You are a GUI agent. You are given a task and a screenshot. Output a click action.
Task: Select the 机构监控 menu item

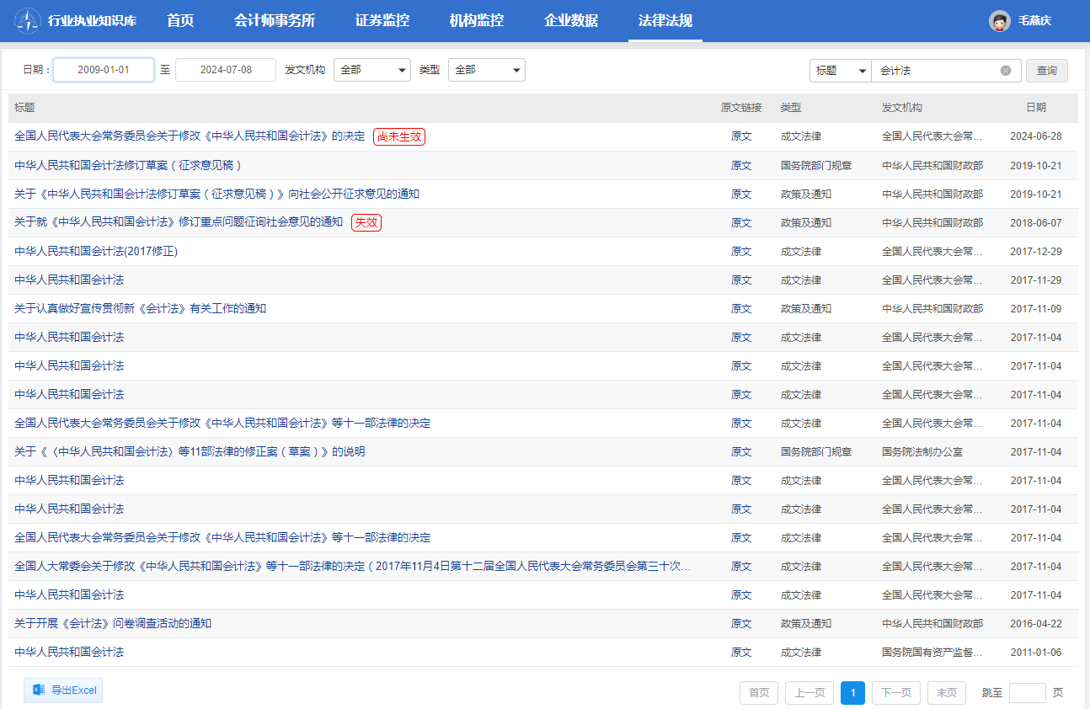(477, 21)
